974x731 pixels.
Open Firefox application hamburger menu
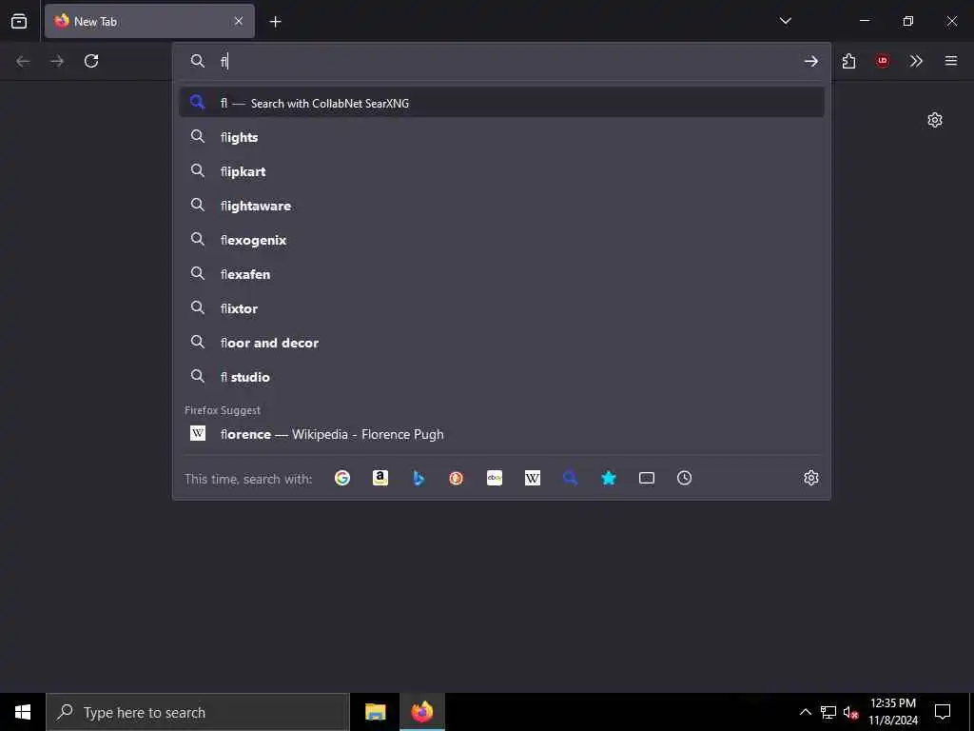(951, 61)
